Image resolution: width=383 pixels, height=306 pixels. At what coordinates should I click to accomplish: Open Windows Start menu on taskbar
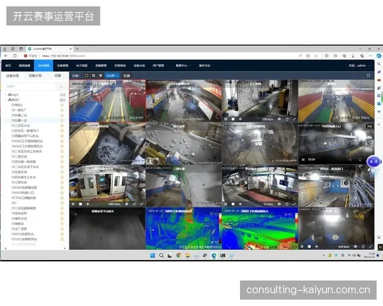153,256
